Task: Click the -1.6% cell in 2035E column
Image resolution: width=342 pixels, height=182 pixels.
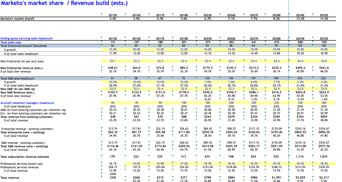Action: point(324,99)
